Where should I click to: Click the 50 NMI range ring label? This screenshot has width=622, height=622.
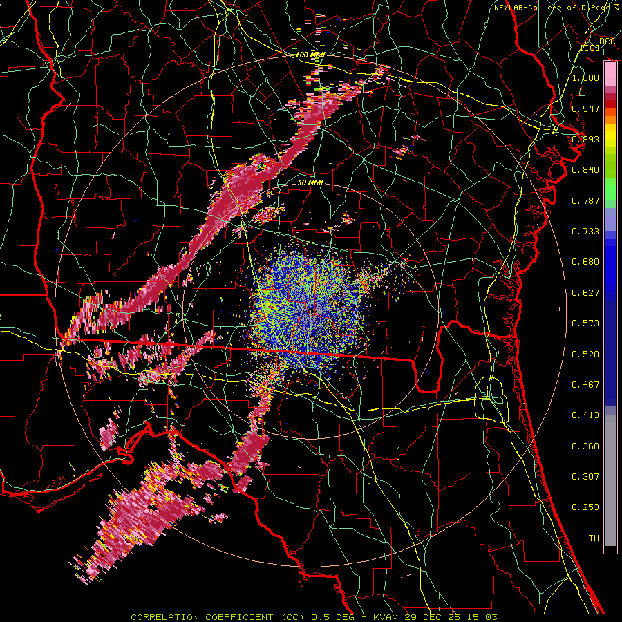click(x=310, y=182)
